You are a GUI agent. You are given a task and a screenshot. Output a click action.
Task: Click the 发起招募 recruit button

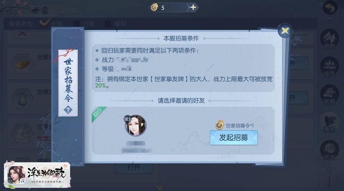tap(234, 138)
